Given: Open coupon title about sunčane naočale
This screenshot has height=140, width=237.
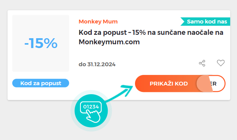Looking at the screenshot, I should tap(151, 37).
